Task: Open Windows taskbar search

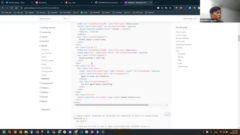Action: (9, 132)
